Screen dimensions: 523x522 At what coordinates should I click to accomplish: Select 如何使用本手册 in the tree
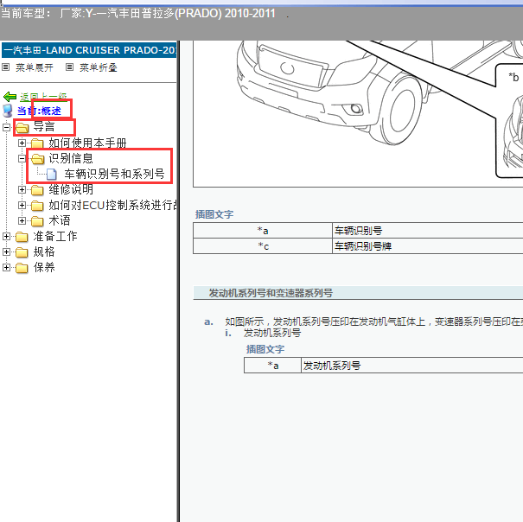pos(87,143)
